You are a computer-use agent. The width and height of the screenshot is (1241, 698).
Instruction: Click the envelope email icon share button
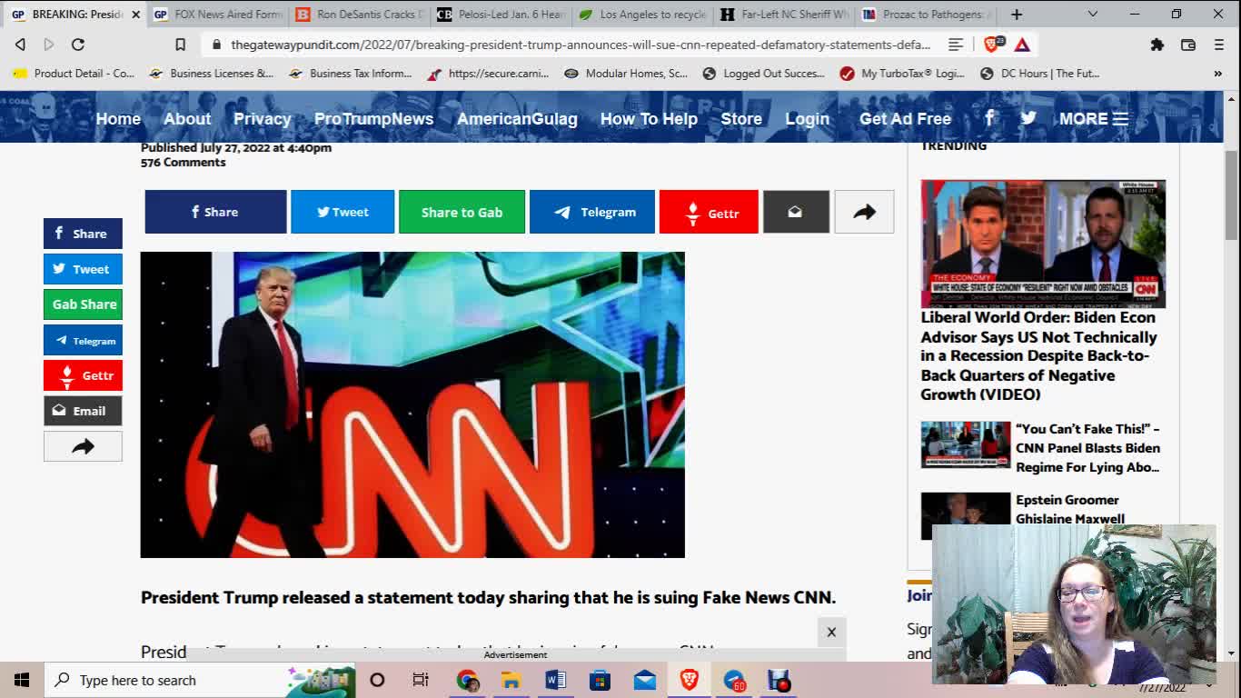tap(796, 212)
